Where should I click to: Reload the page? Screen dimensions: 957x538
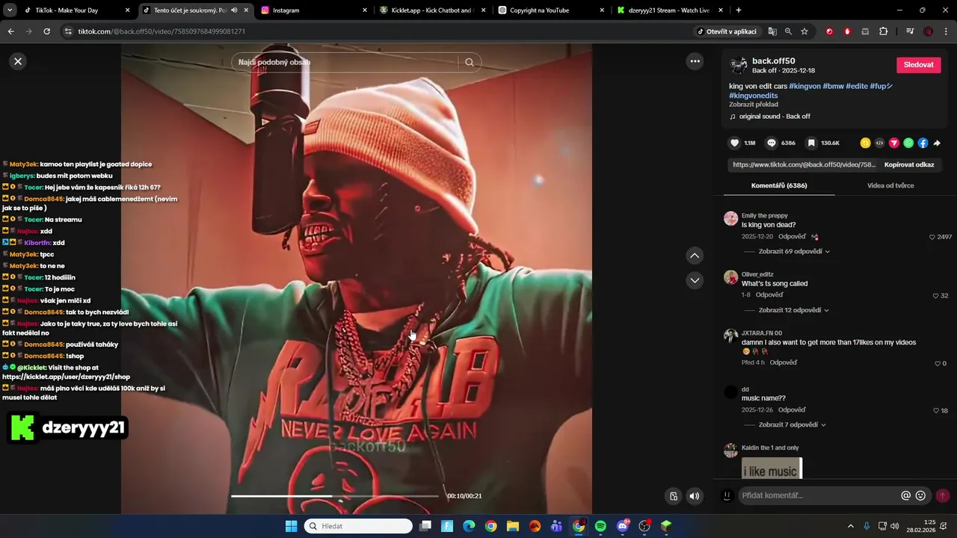pyautogui.click(x=46, y=31)
